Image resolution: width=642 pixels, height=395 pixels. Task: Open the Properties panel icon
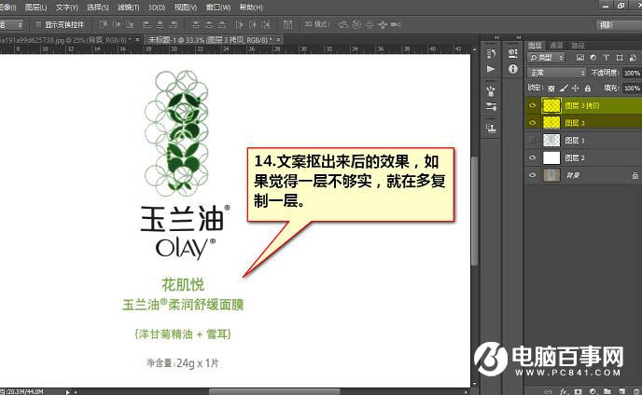512,53
